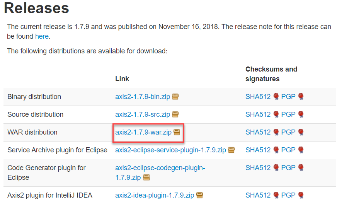The width and height of the screenshot is (337, 203).
Task: Download the highlighted axis2-1.7.9-war.zip file
Action: point(143,132)
